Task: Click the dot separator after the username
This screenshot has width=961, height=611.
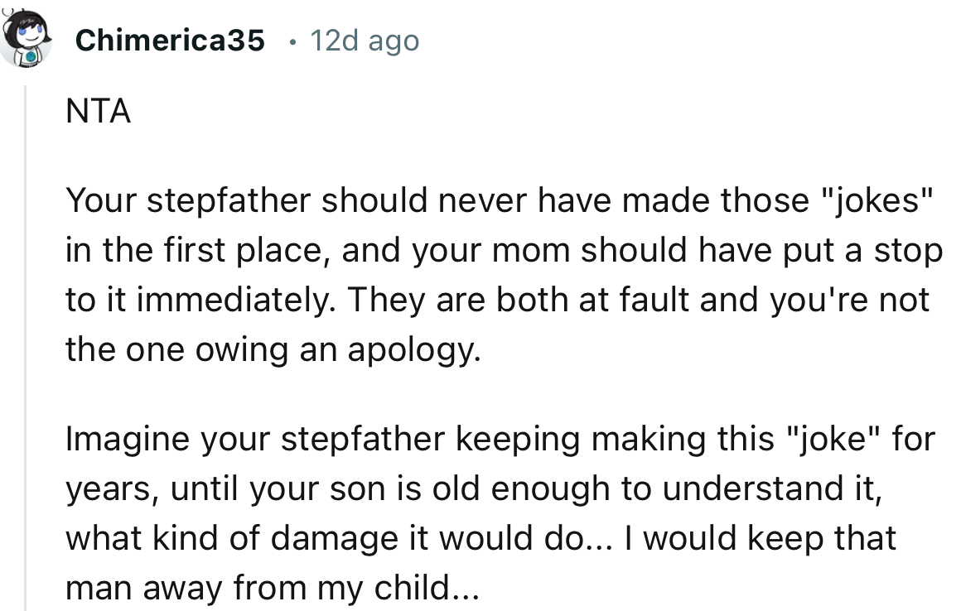Action: 292,41
